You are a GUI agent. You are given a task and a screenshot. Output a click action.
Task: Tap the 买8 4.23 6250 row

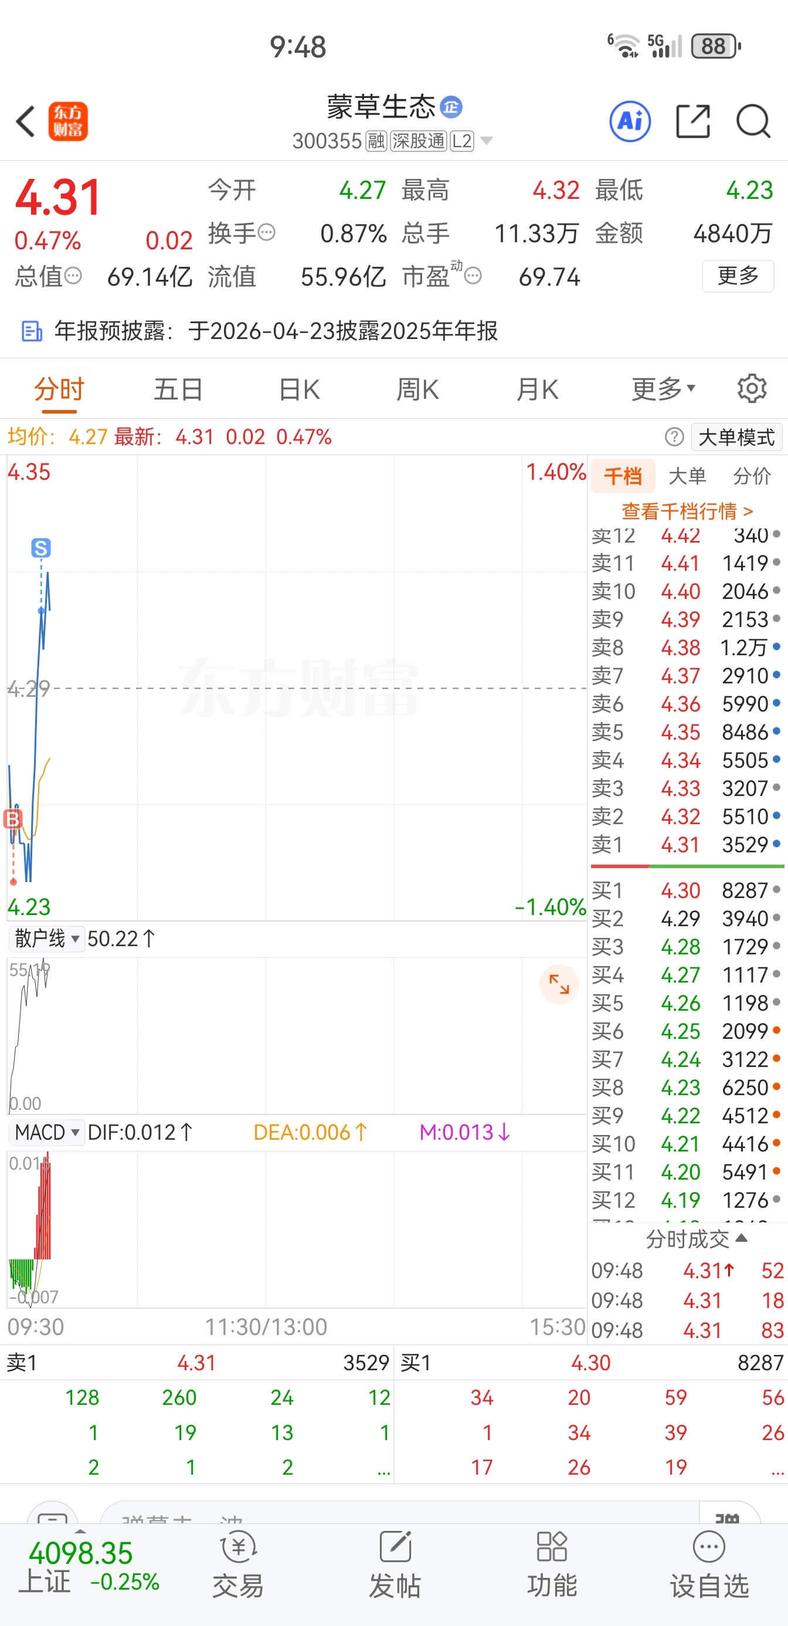(687, 1088)
